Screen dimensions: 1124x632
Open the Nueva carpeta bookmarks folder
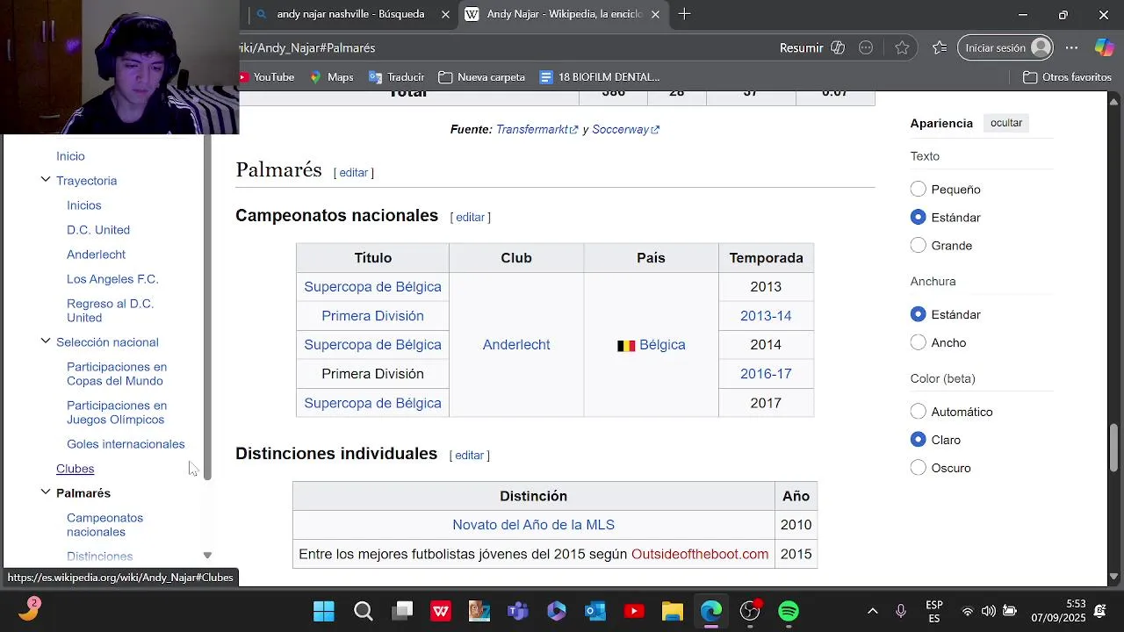tap(481, 77)
